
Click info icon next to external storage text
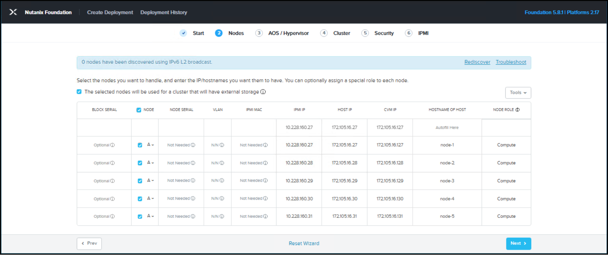pyautogui.click(x=263, y=92)
